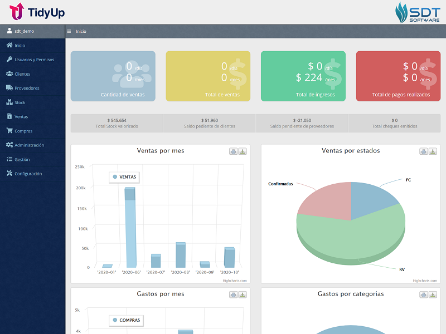Click the RV pie label
This screenshot has height=334, width=446.
coord(402,269)
